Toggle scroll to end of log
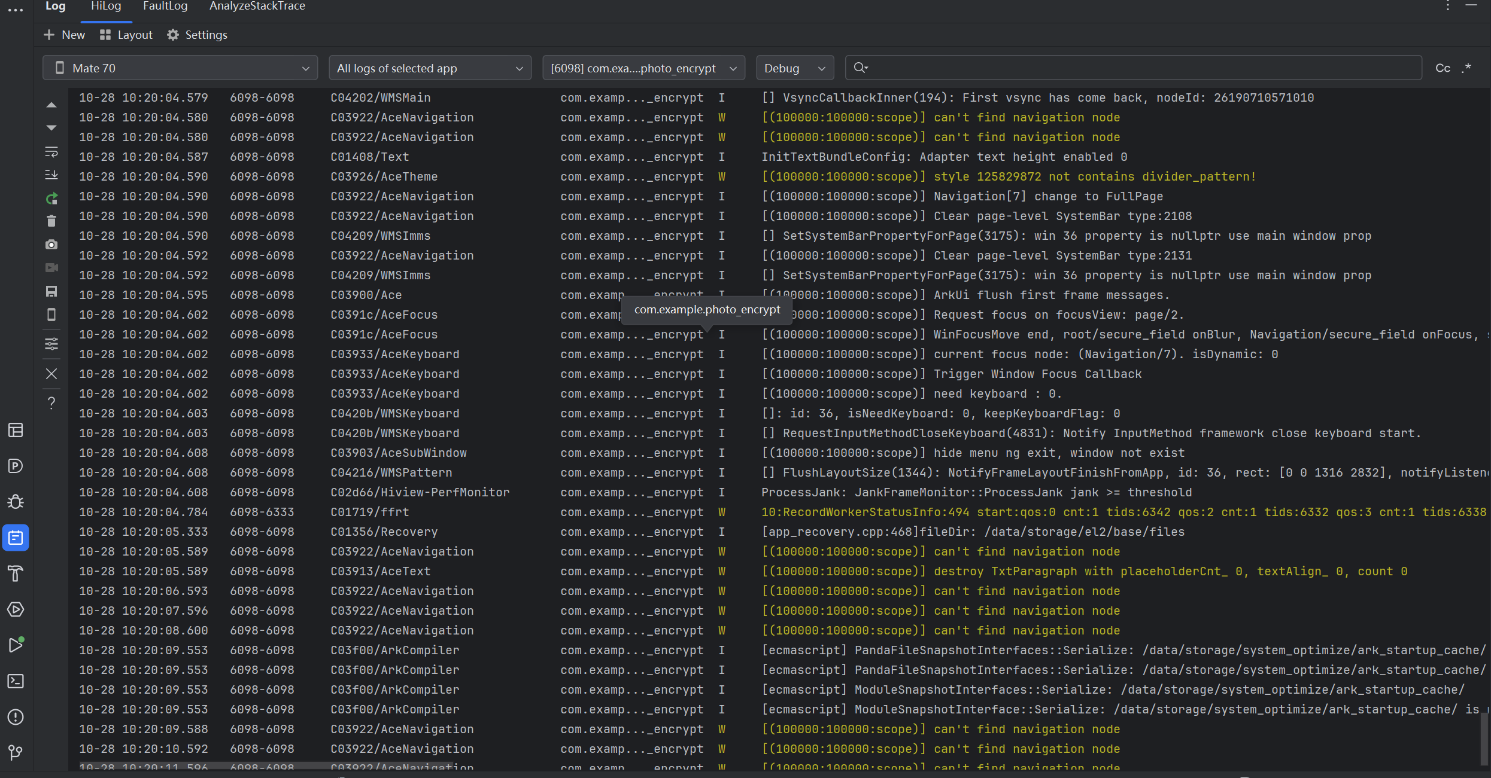The width and height of the screenshot is (1491, 778). coord(51,175)
